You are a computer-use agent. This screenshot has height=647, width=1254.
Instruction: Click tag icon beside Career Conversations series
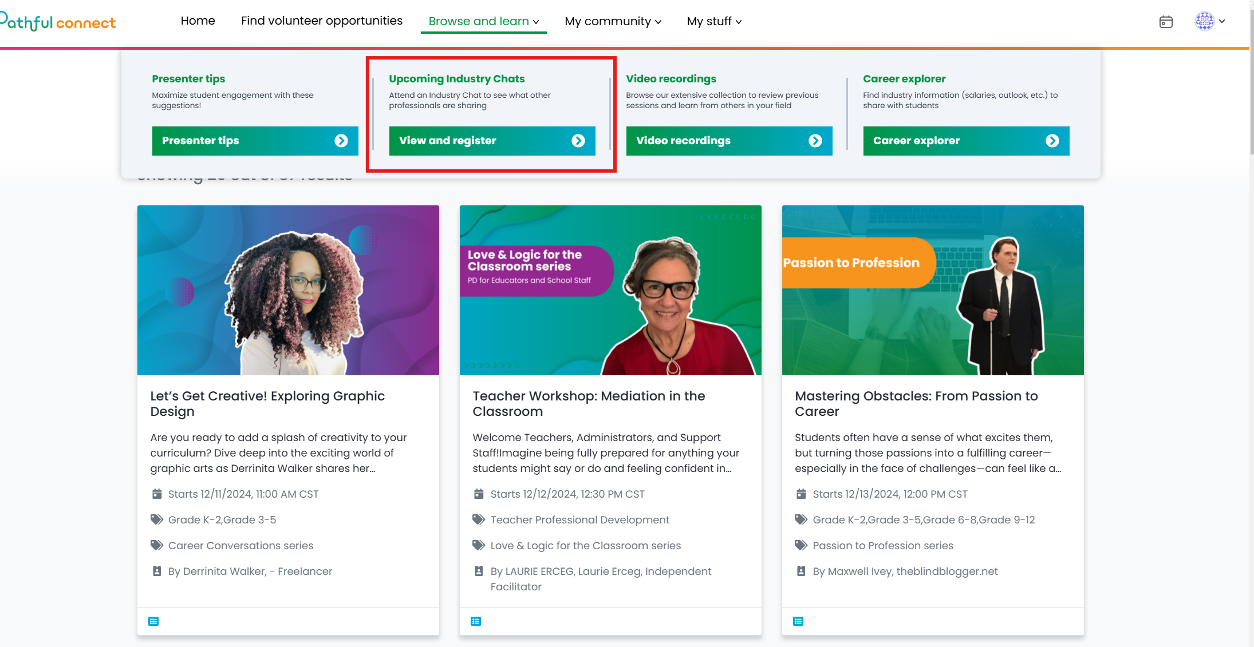[157, 545]
